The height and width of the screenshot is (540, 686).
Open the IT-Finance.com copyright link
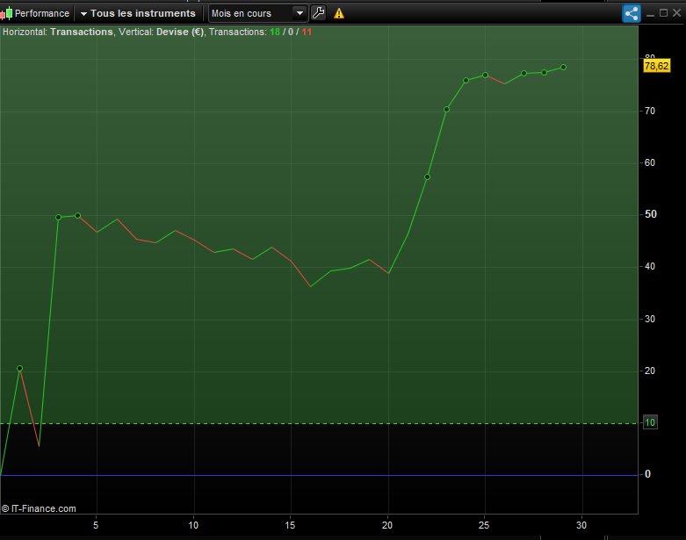pos(39,508)
